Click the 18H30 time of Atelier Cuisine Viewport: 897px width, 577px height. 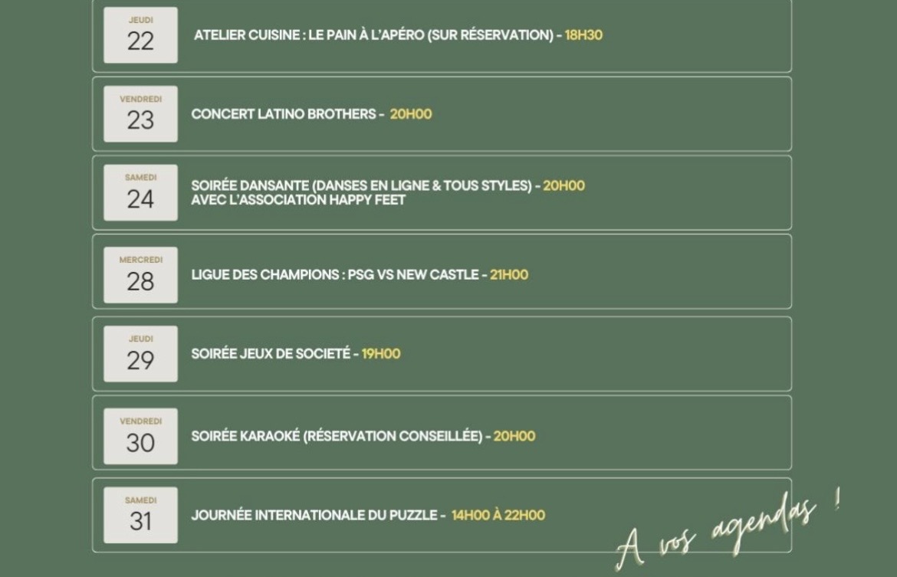[x=583, y=35]
